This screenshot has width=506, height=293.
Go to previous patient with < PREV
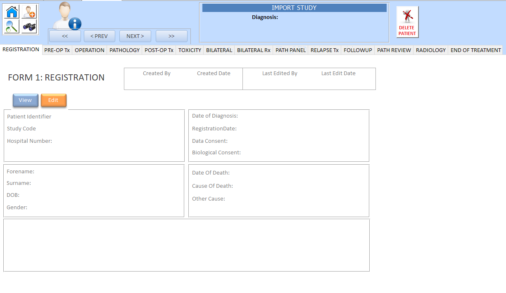click(99, 36)
